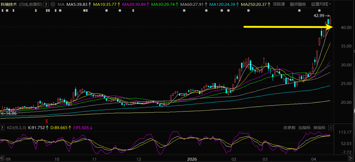Click the 加指标 button
Screen dimensions: 355x162
coord(304,128)
